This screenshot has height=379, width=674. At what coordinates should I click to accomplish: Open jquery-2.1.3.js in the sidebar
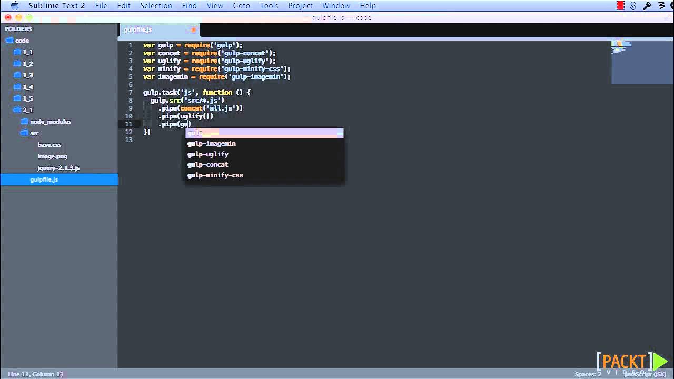click(58, 168)
